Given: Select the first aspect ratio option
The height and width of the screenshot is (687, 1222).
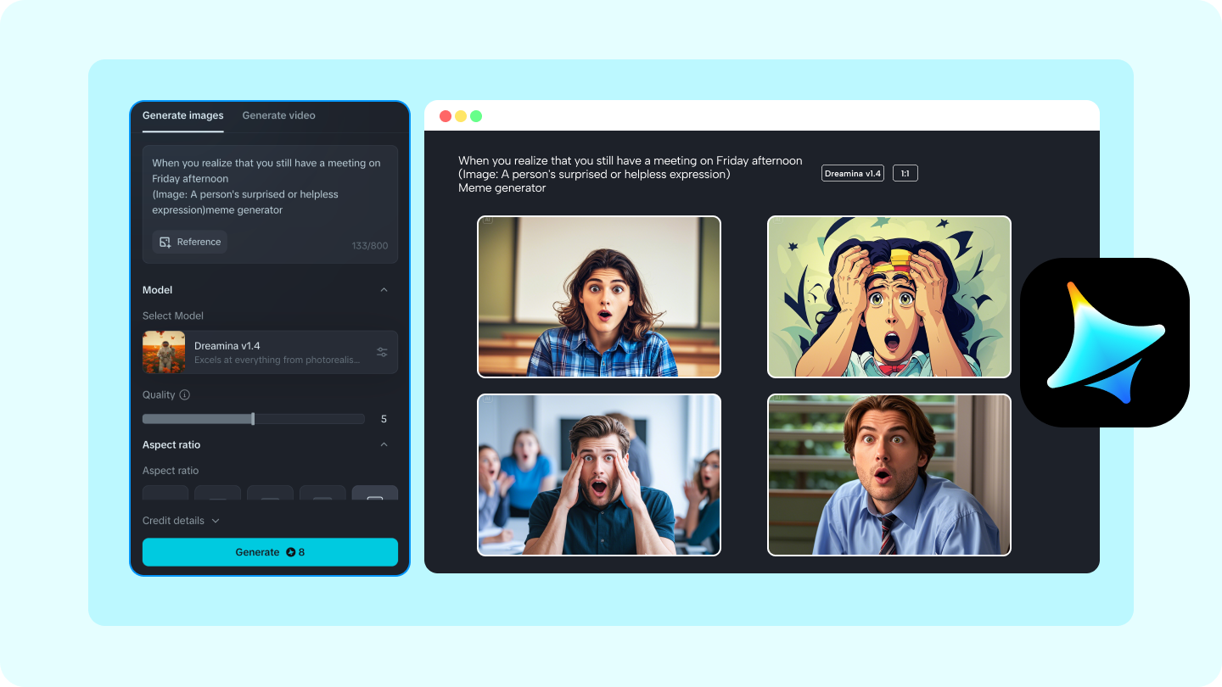Looking at the screenshot, I should point(165,494).
